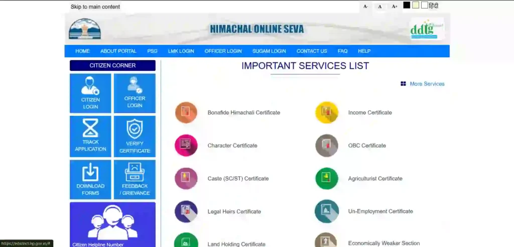514x247 pixels.
Task: Click the More Services grid icon
Action: 403,84
